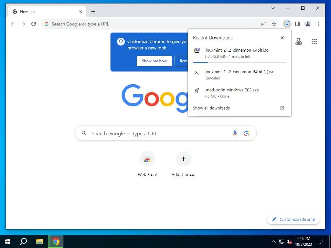Select the New Tab tab
Screen dimensions: 331x248
coord(47,12)
